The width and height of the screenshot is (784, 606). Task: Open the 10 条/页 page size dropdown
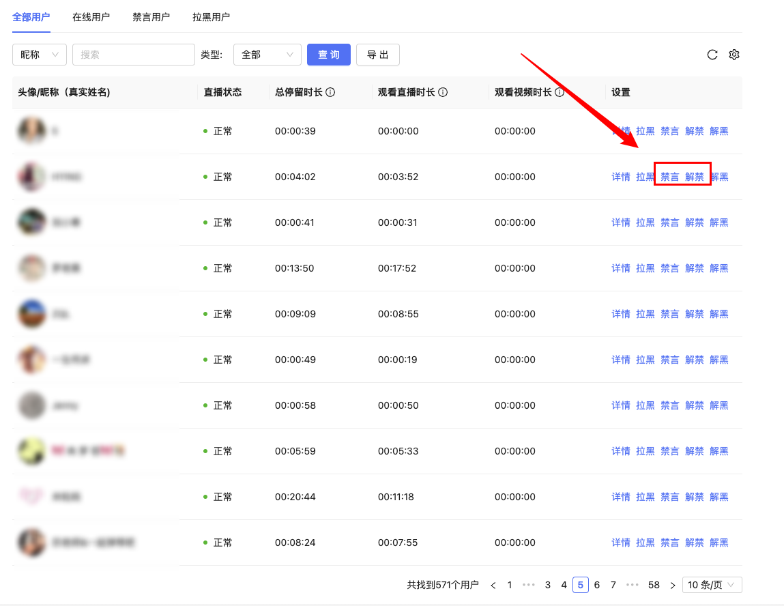coord(712,585)
